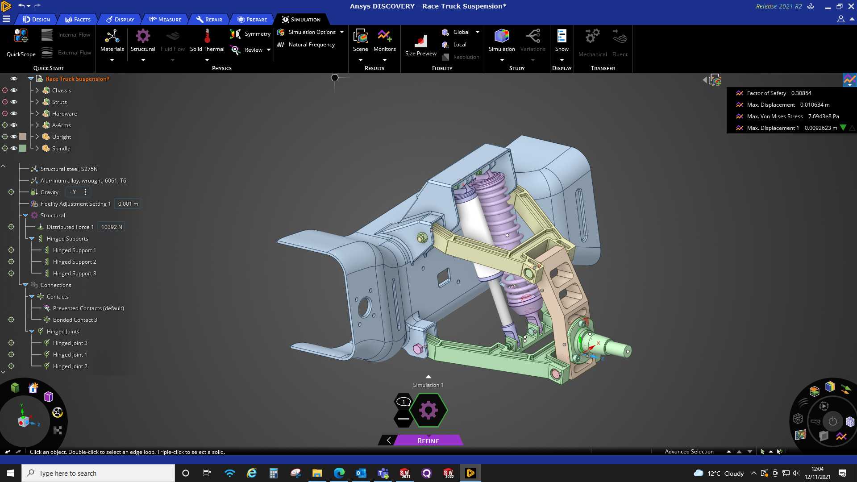Open Gravity options three-dot button
857x482 pixels.
pos(85,192)
